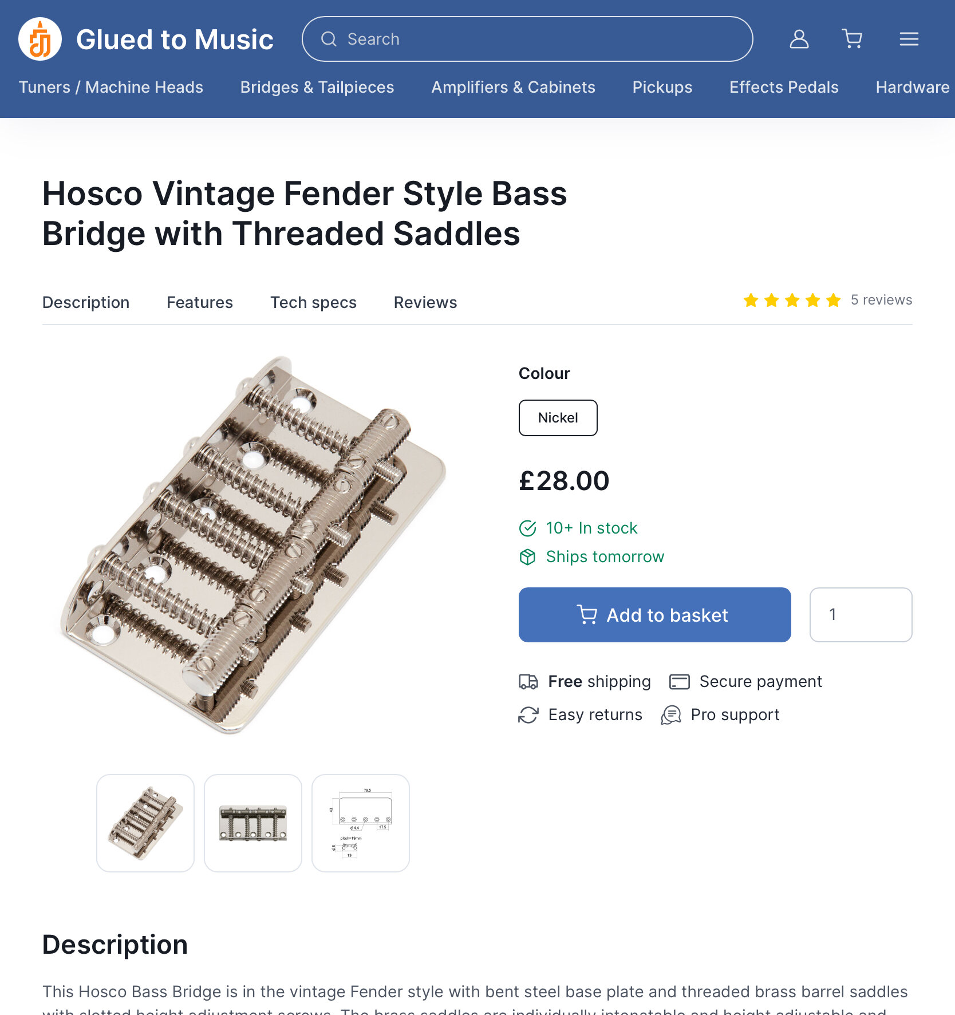
Task: Click the easy returns arrows icon
Action: pyautogui.click(x=528, y=714)
